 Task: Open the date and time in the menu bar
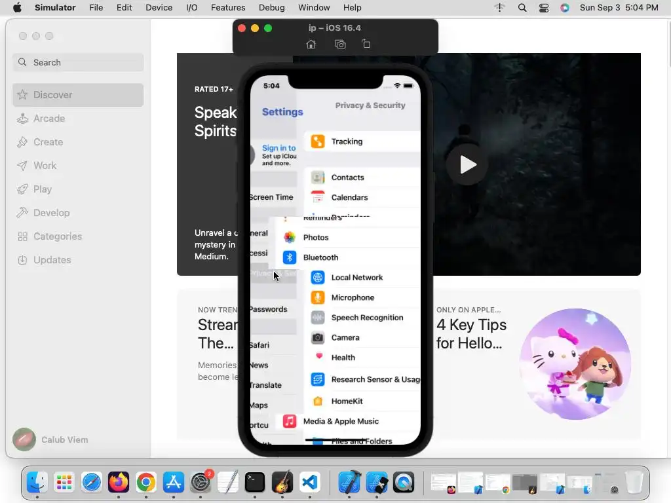pos(619,8)
